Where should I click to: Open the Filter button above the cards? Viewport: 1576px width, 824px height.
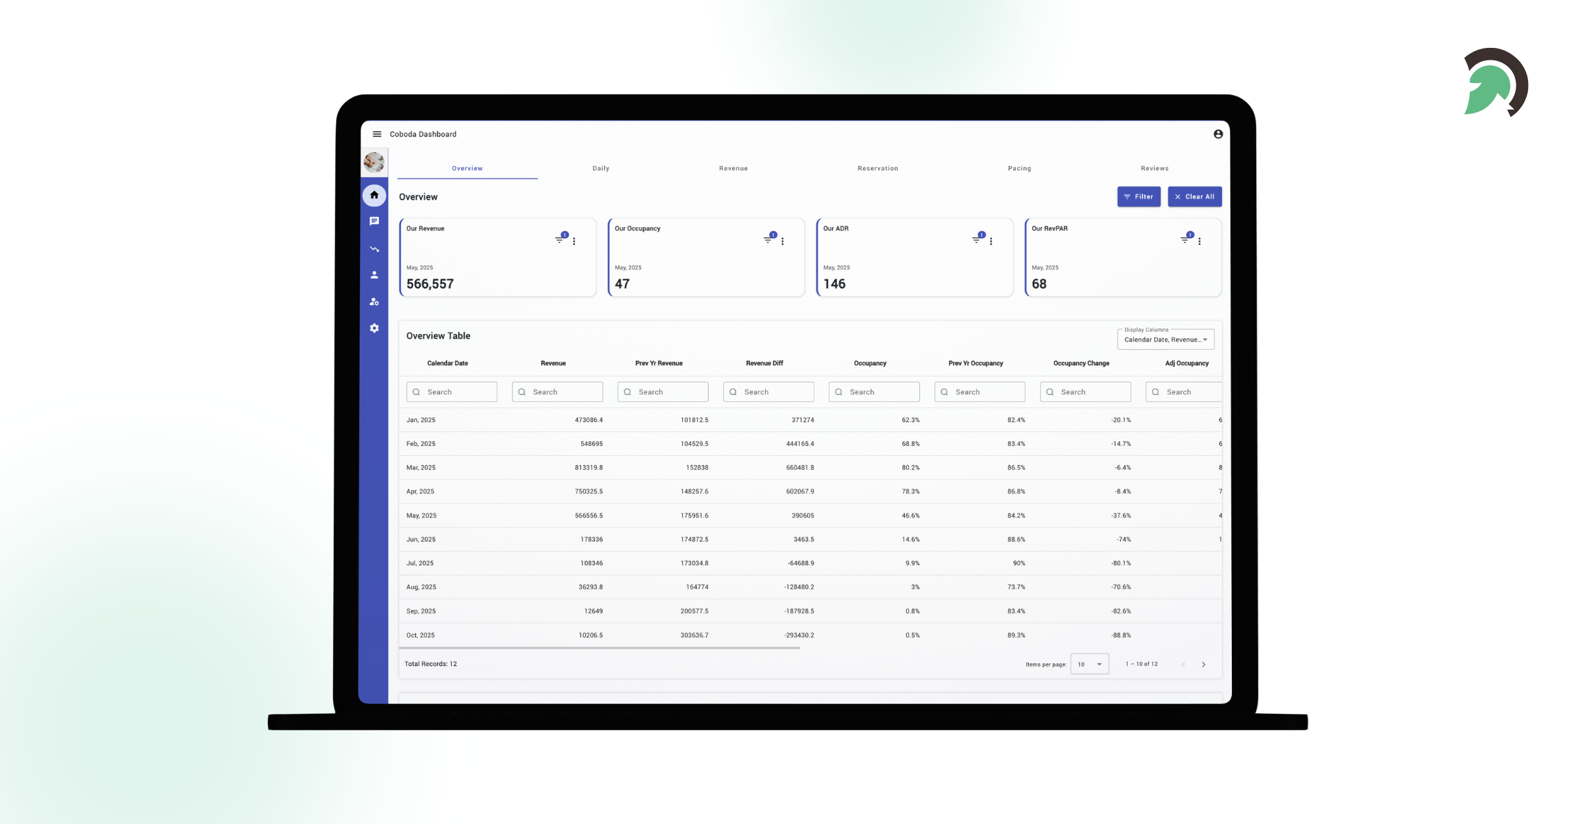(1139, 196)
